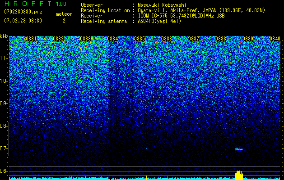Click the Receiving antenna label

point(104,21)
